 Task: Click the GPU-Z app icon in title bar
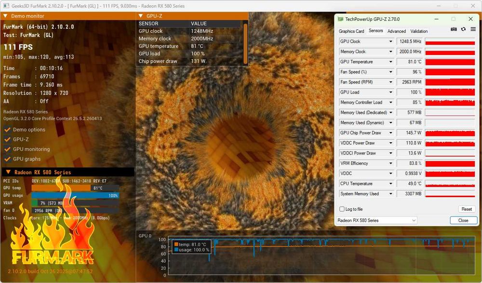(x=340, y=19)
